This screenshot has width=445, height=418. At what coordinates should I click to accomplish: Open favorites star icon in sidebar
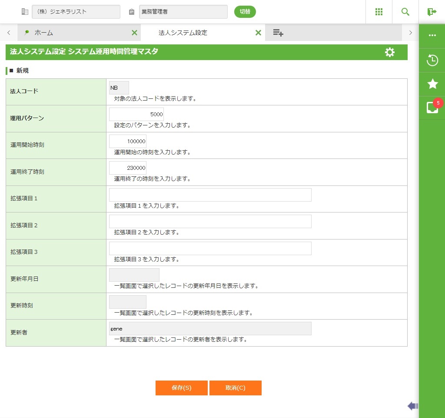432,84
